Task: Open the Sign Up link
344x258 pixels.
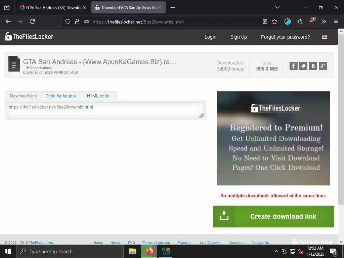Action: point(239,37)
